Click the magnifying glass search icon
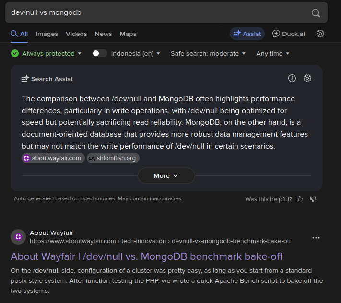The width and height of the screenshot is (341, 303). click(x=316, y=13)
